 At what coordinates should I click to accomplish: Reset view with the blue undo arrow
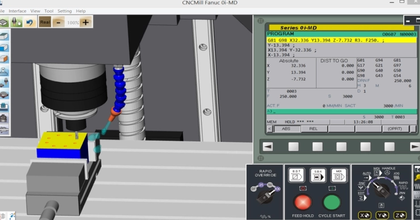tap(29, 22)
